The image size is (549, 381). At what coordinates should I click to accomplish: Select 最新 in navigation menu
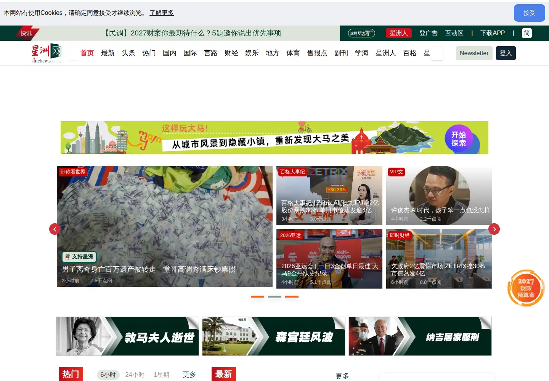coord(108,53)
